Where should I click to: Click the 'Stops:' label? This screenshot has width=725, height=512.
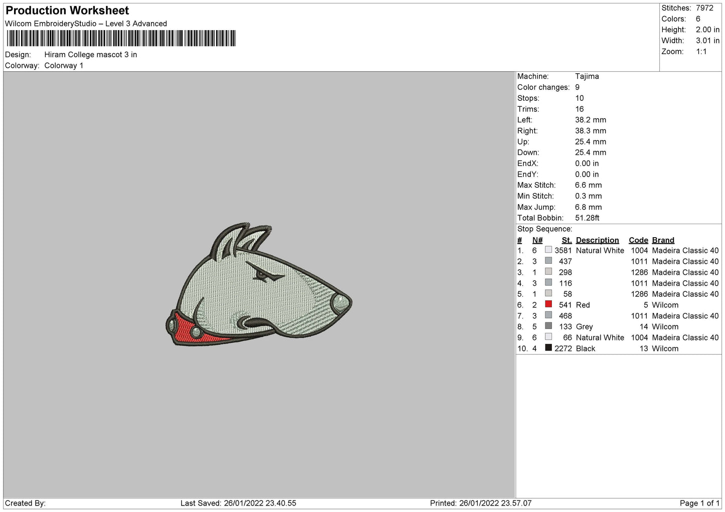click(528, 98)
